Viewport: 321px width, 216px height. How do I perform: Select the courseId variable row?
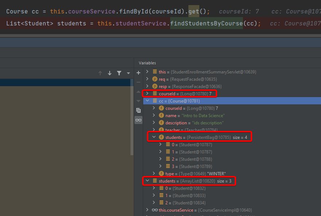point(171,93)
